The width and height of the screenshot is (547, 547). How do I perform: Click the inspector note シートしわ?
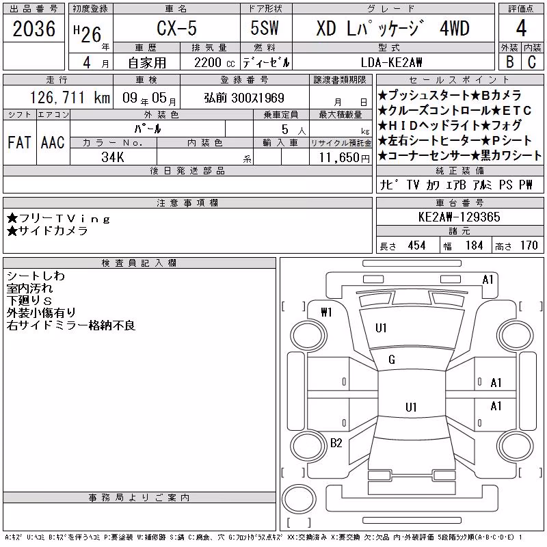36,276
